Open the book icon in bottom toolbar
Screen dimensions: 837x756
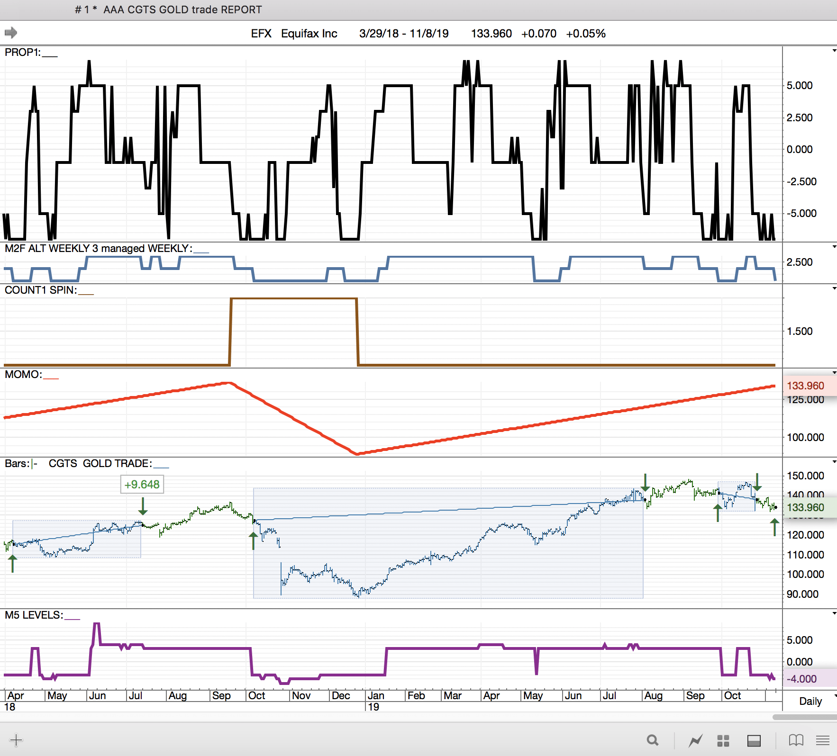pos(796,740)
